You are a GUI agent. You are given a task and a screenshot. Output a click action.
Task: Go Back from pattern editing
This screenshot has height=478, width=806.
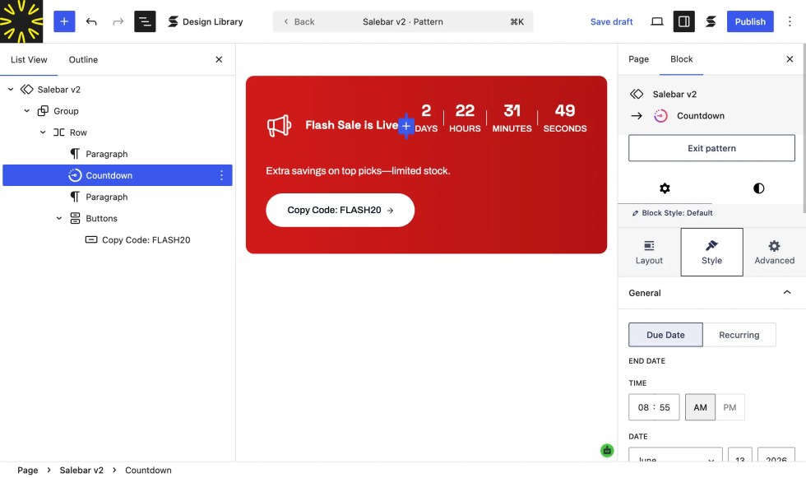pyautogui.click(x=299, y=21)
